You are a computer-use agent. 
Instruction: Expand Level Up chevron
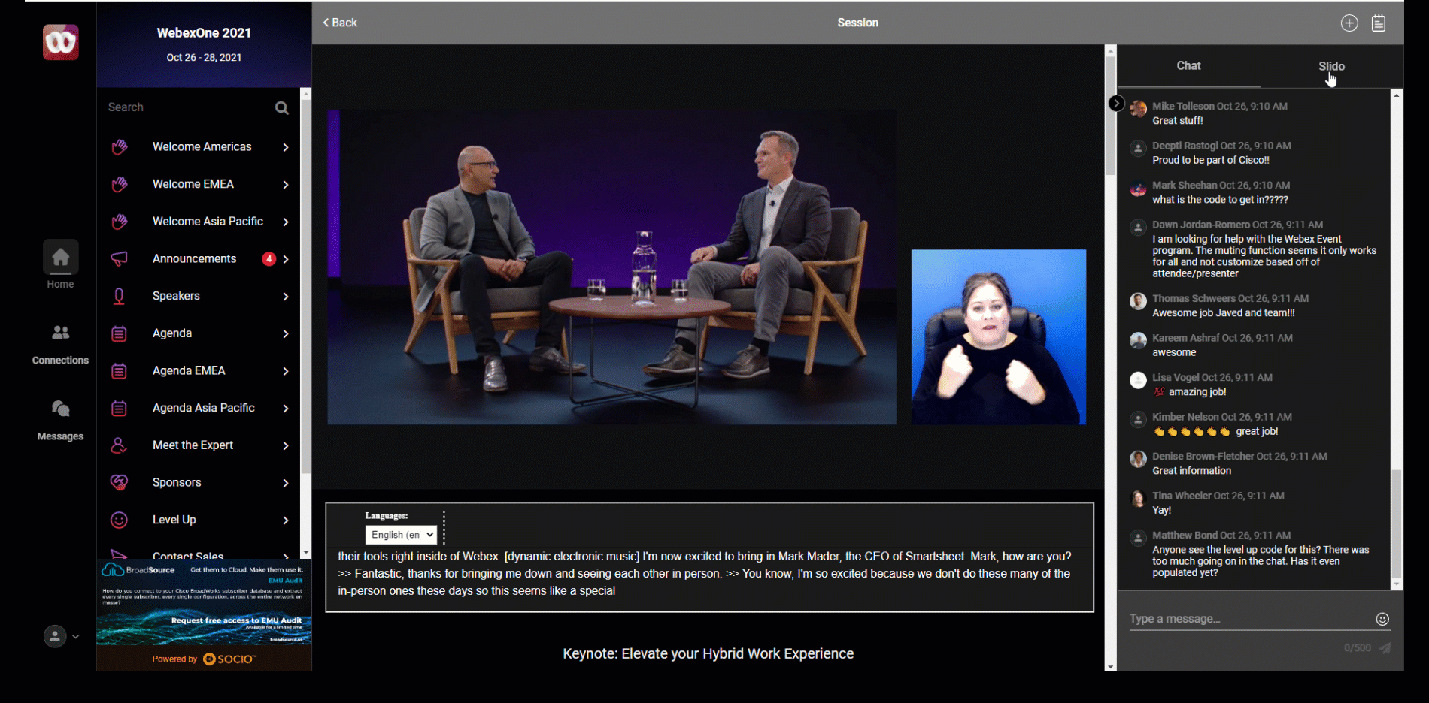[x=286, y=520]
